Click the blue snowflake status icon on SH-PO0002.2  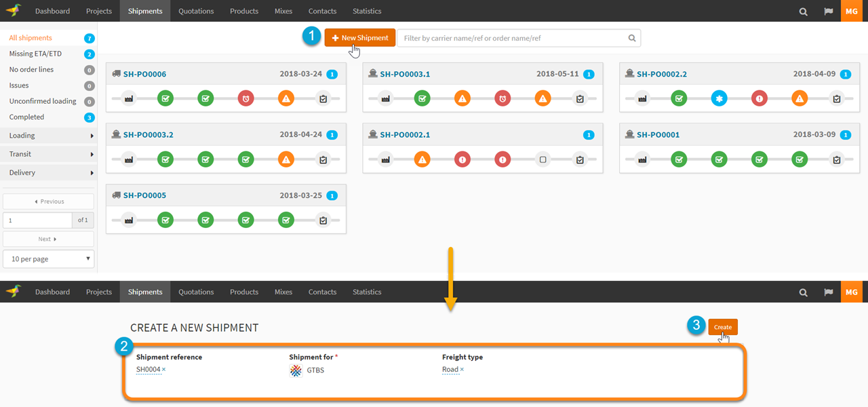click(x=719, y=98)
